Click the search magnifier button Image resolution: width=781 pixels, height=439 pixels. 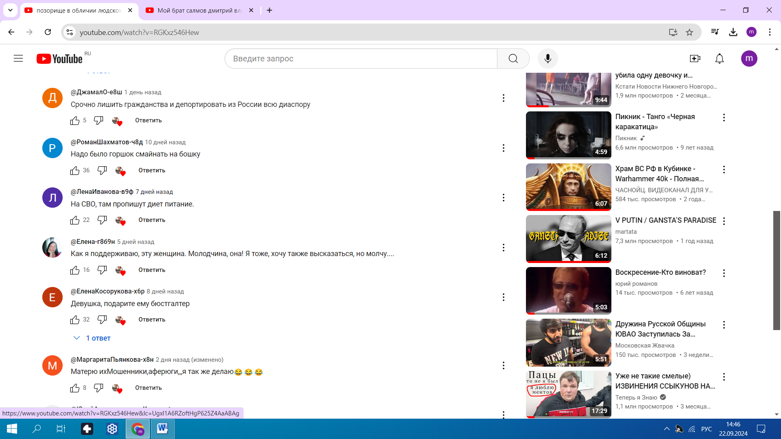tap(513, 59)
